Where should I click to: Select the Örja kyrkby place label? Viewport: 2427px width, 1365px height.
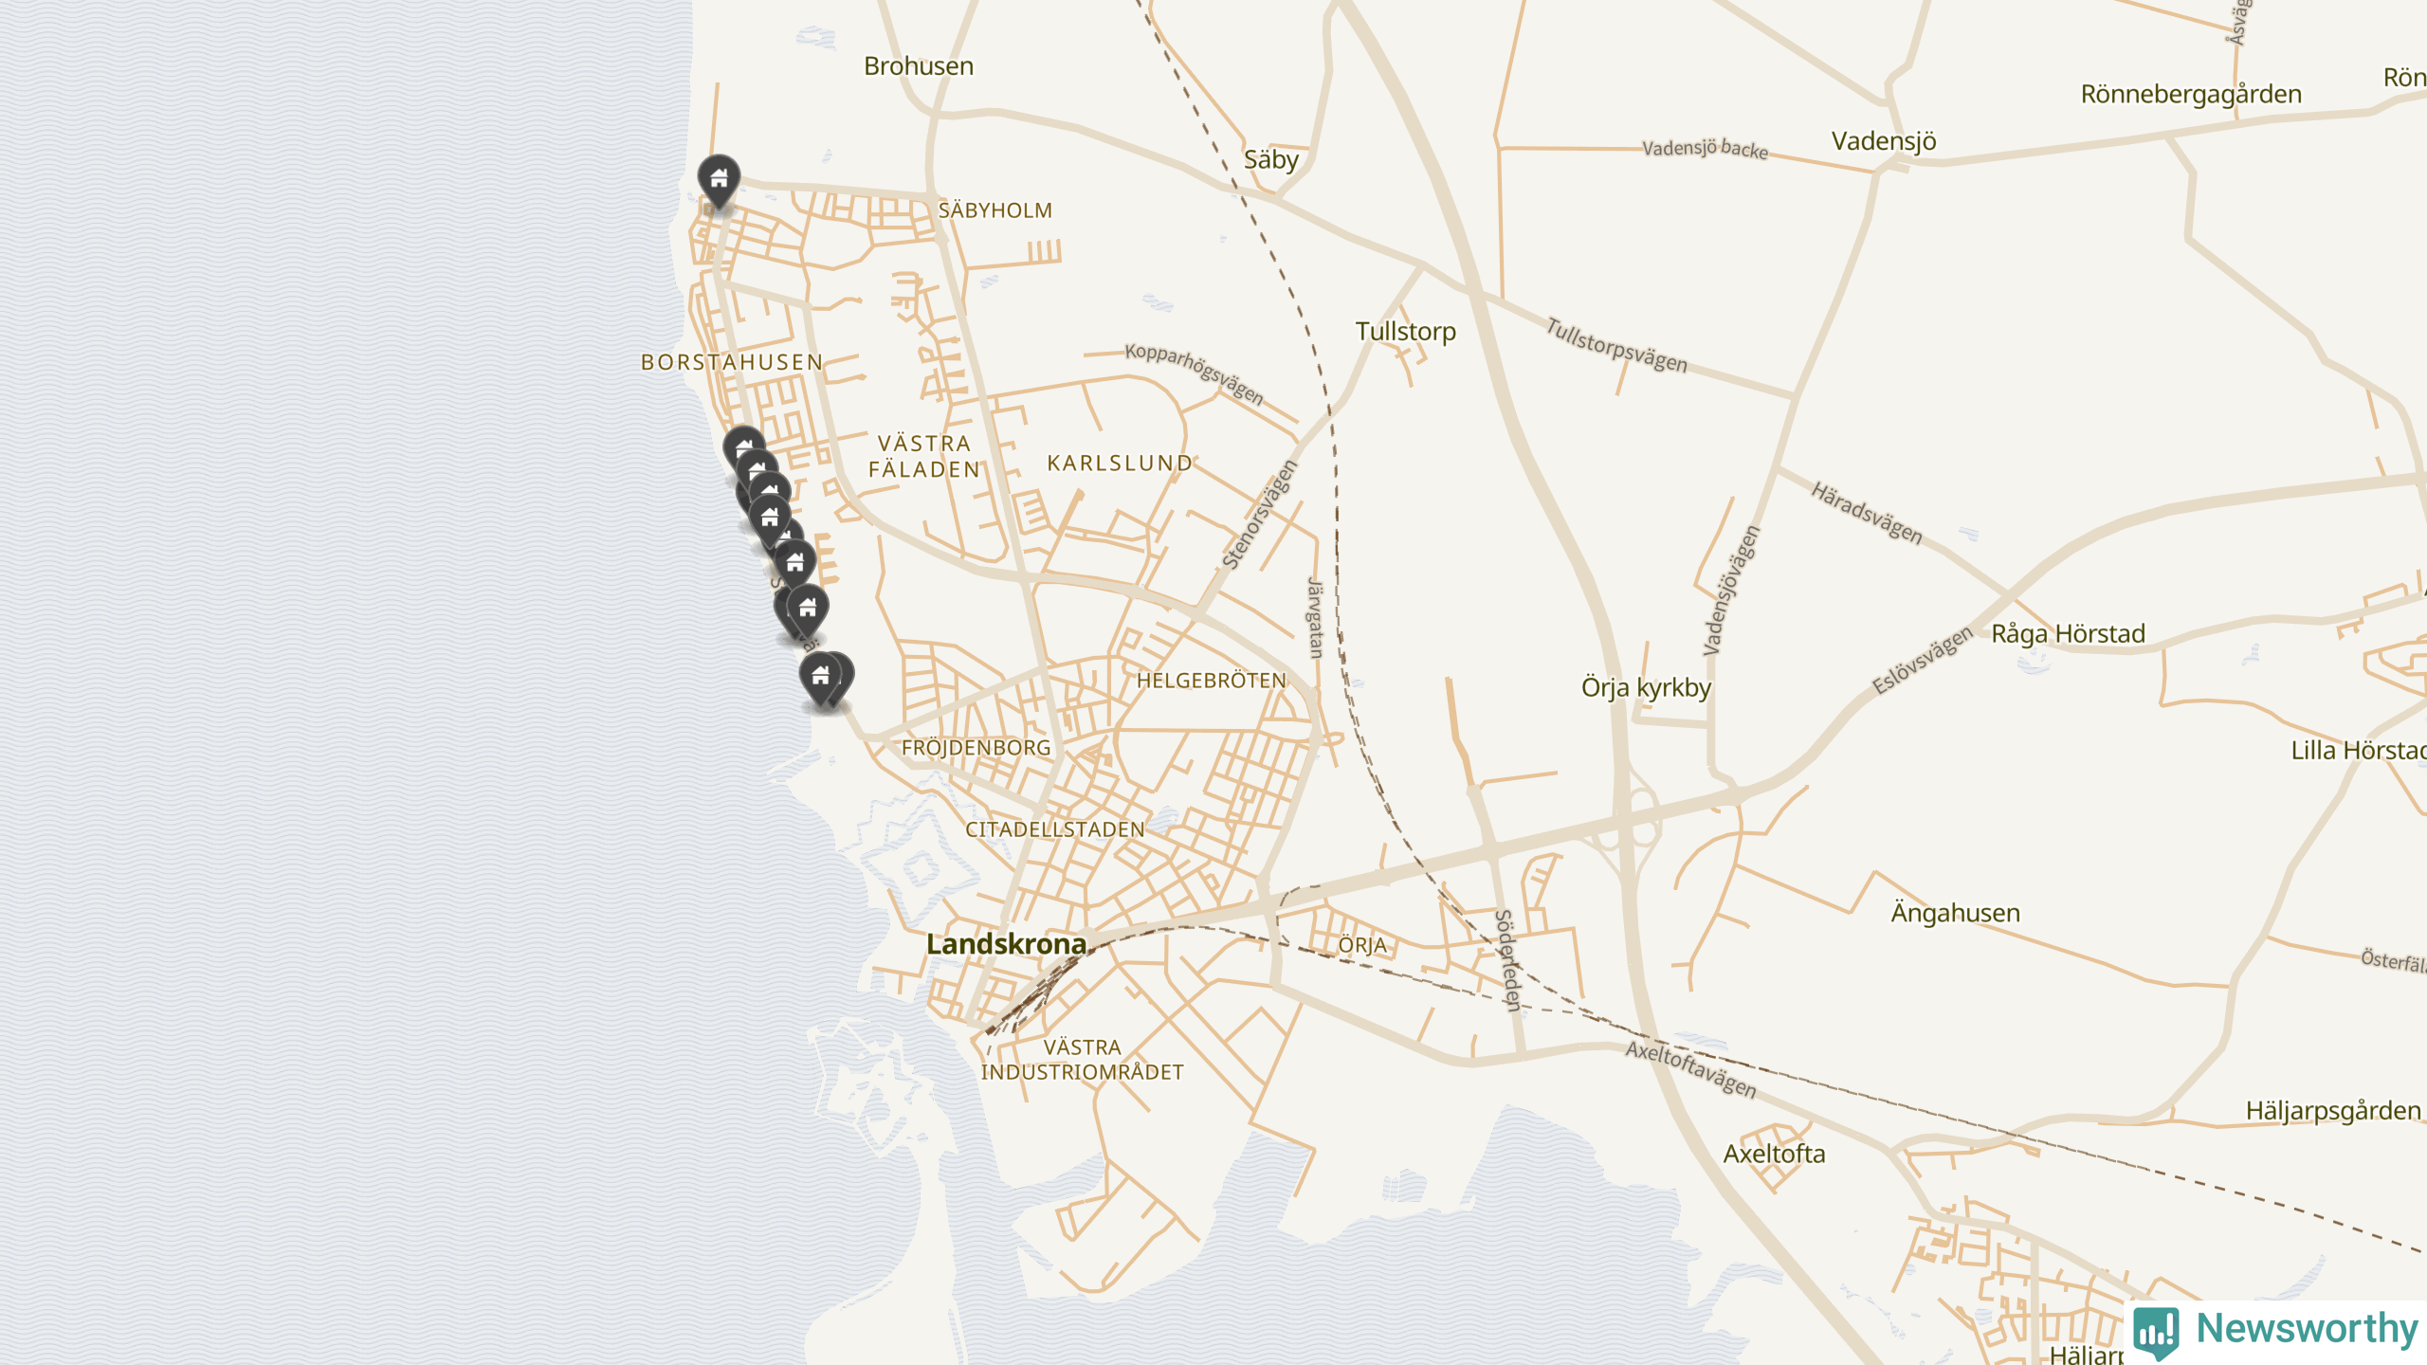(x=1646, y=687)
